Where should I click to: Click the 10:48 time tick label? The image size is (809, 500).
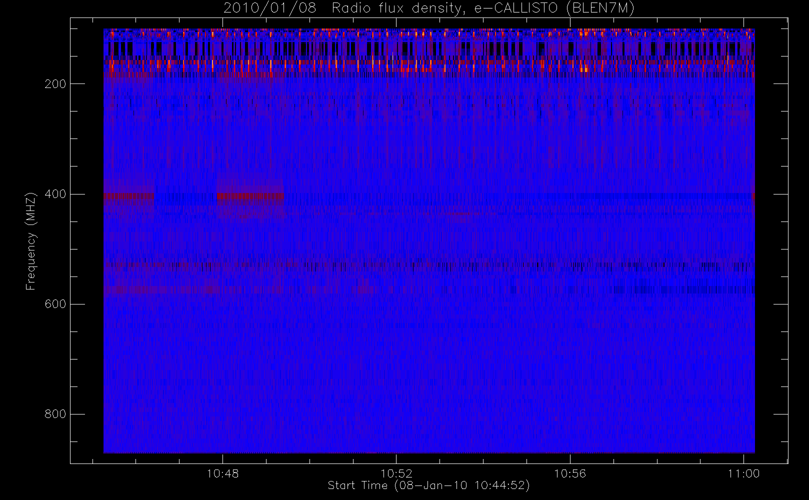point(222,473)
